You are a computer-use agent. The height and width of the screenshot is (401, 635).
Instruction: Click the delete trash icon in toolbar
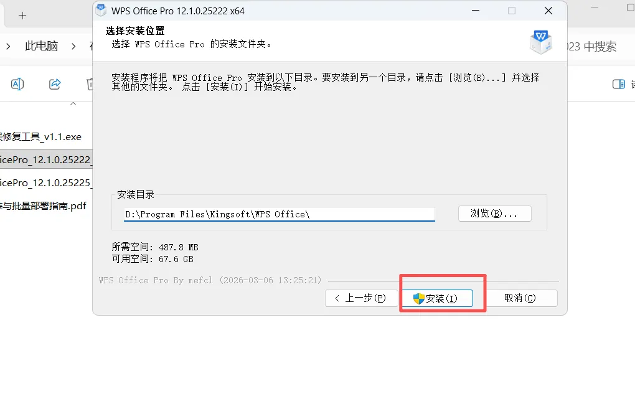click(90, 84)
